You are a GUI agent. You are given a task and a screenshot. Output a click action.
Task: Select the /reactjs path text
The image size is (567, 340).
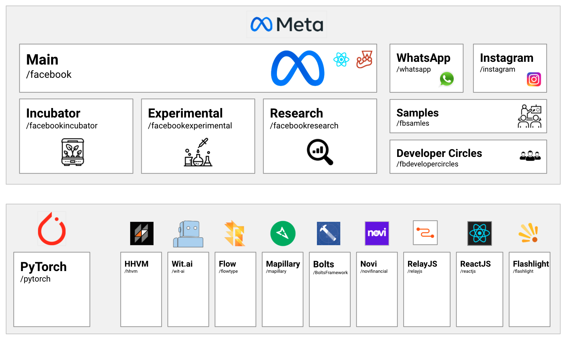[468, 271]
